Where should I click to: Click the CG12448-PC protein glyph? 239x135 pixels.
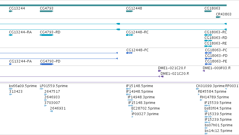[x=129, y=53]
